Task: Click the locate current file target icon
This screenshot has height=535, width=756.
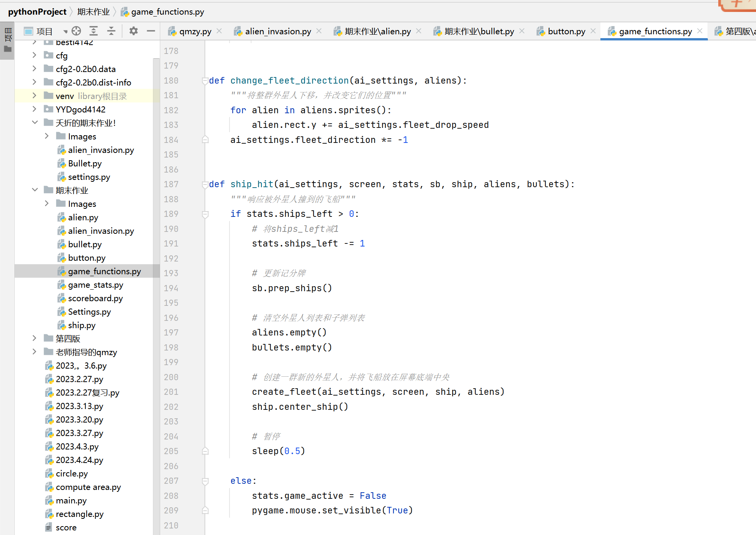Action: tap(76, 31)
